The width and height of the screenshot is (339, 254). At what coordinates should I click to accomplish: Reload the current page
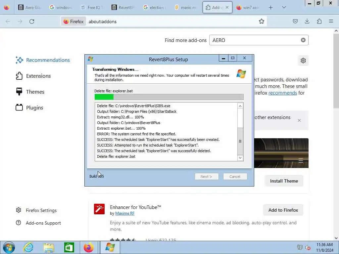pos(32,21)
